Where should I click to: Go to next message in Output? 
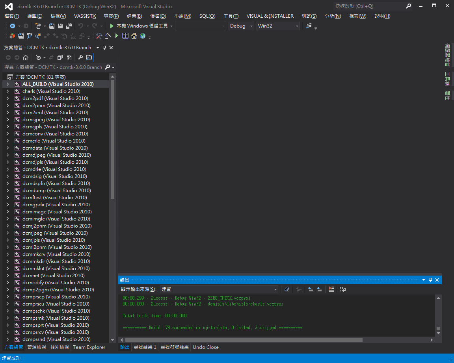(x=319, y=289)
